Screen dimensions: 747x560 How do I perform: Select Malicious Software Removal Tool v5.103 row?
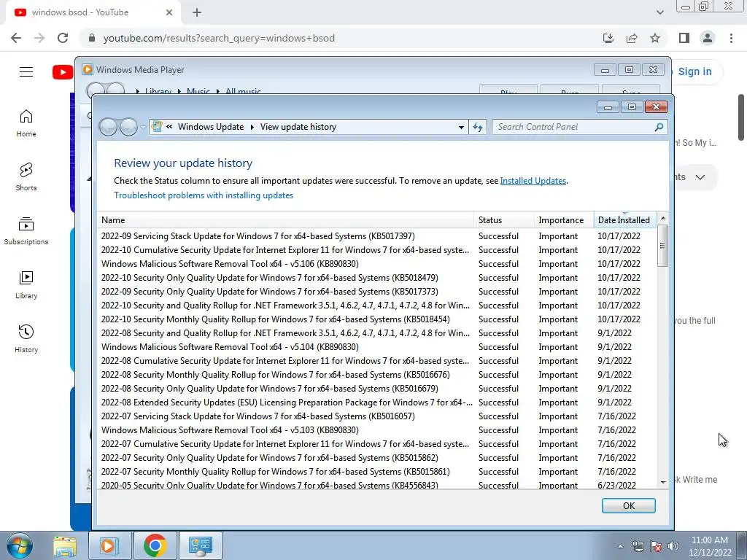point(376,430)
